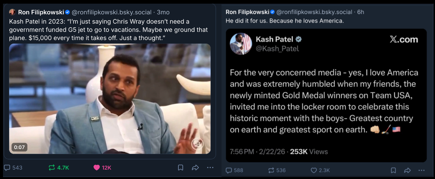Bookmark the Kash Patel 2023 video post

180,168
